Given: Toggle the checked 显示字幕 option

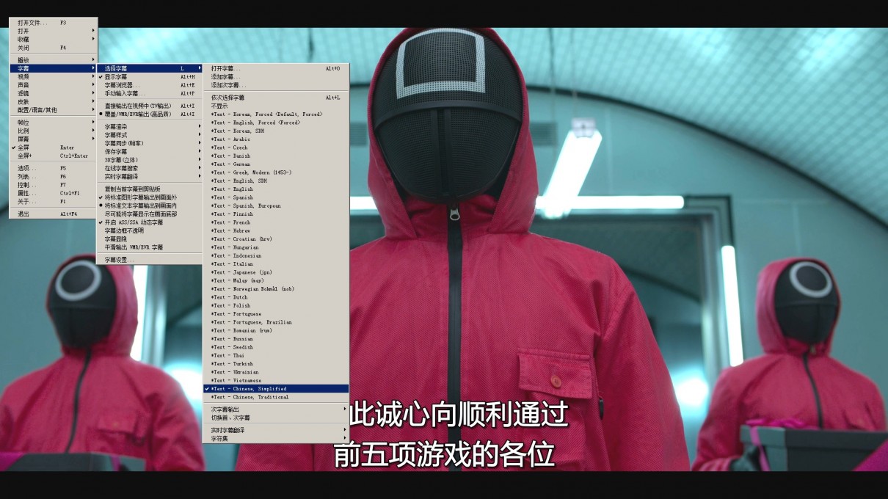Looking at the screenshot, I should point(150,76).
